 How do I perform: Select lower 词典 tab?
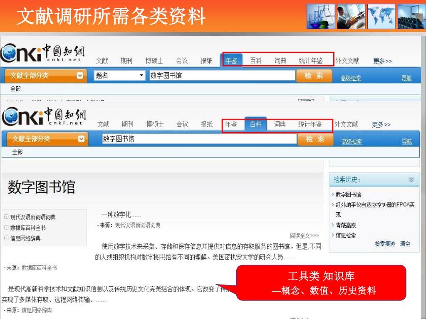click(280, 124)
